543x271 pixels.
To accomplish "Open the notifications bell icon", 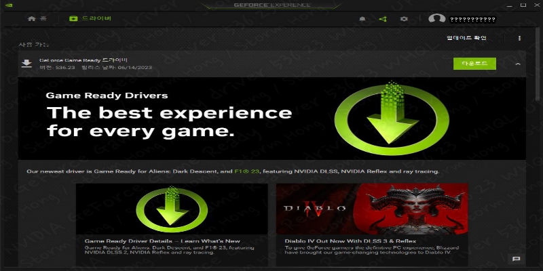I will pos(362,19).
